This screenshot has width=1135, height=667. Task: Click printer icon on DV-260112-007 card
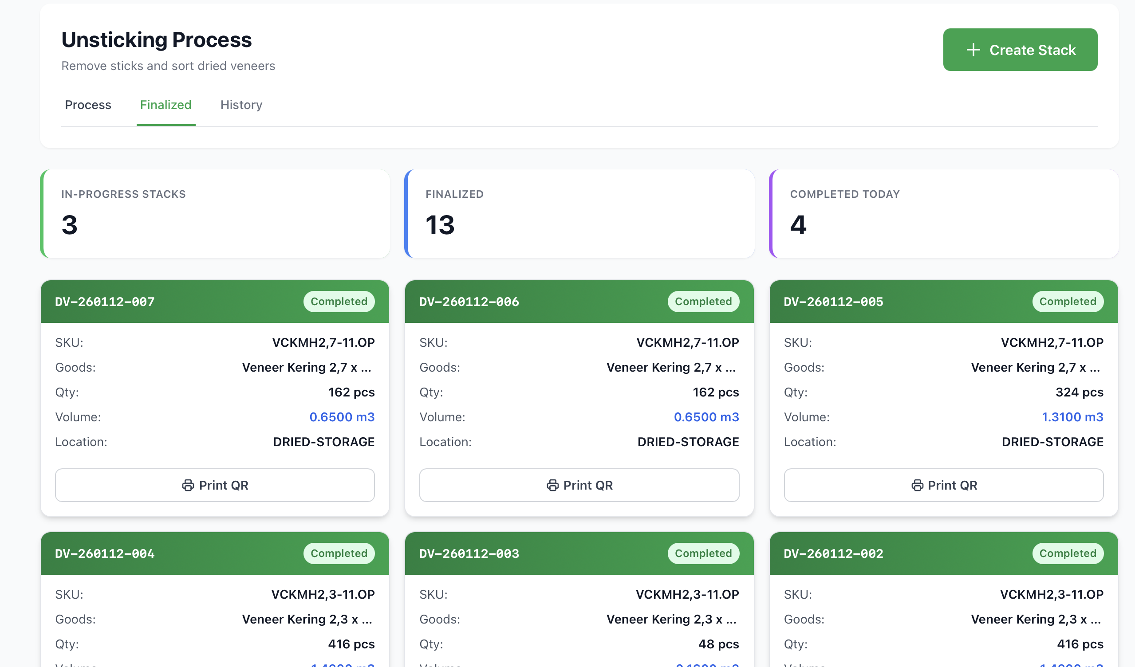pos(188,485)
